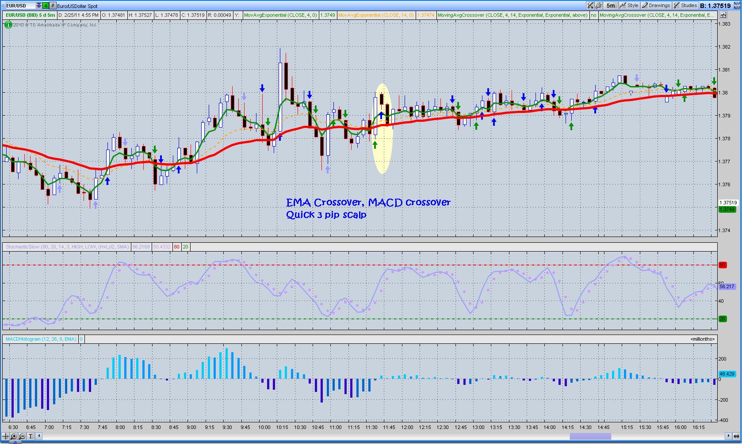Select the text (T) tool
The width and height of the screenshot is (742, 444).
point(31,436)
